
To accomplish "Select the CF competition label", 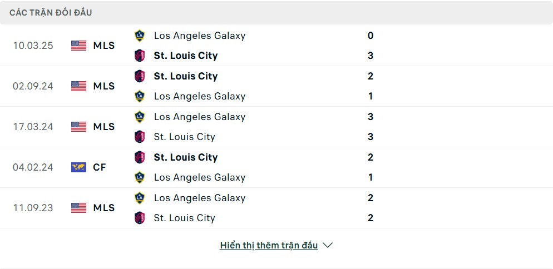I will tap(100, 167).
